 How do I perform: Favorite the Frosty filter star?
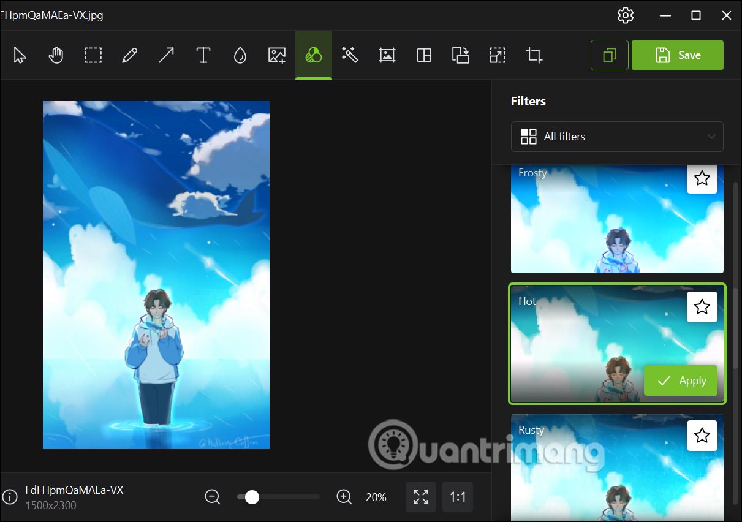coord(702,178)
